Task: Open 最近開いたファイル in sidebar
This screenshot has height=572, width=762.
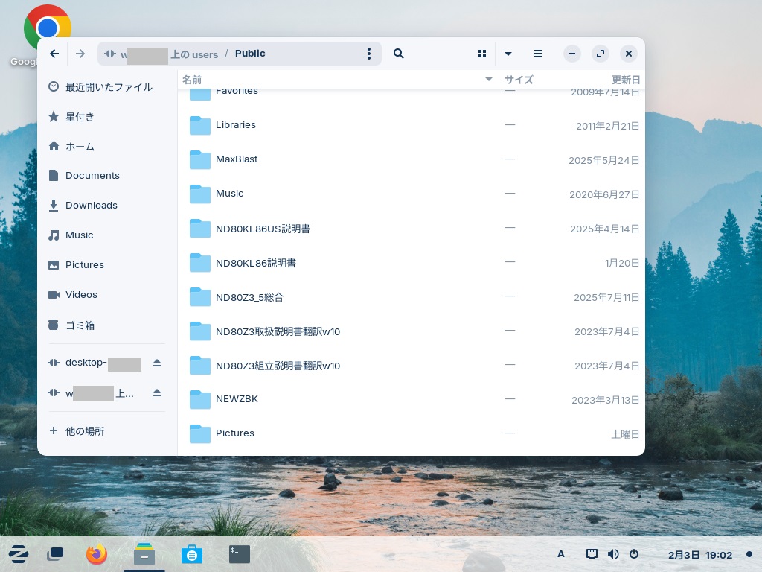Action: (109, 87)
